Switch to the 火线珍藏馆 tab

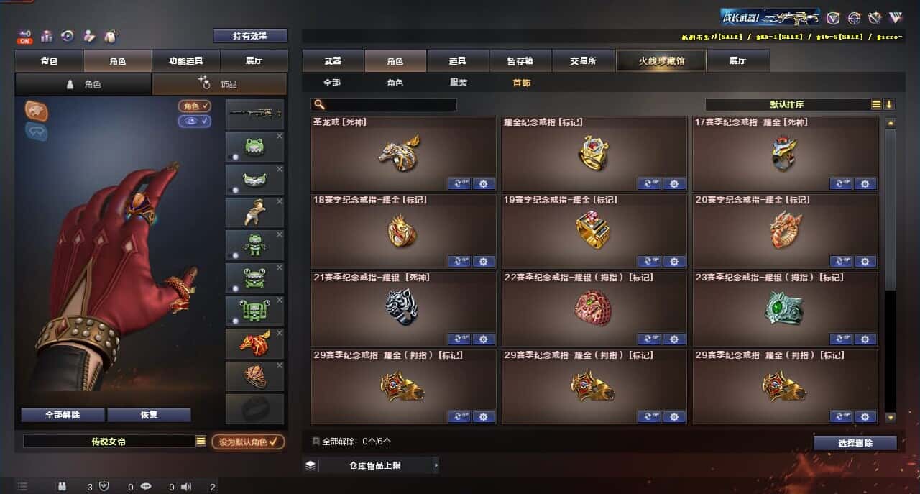click(x=661, y=61)
